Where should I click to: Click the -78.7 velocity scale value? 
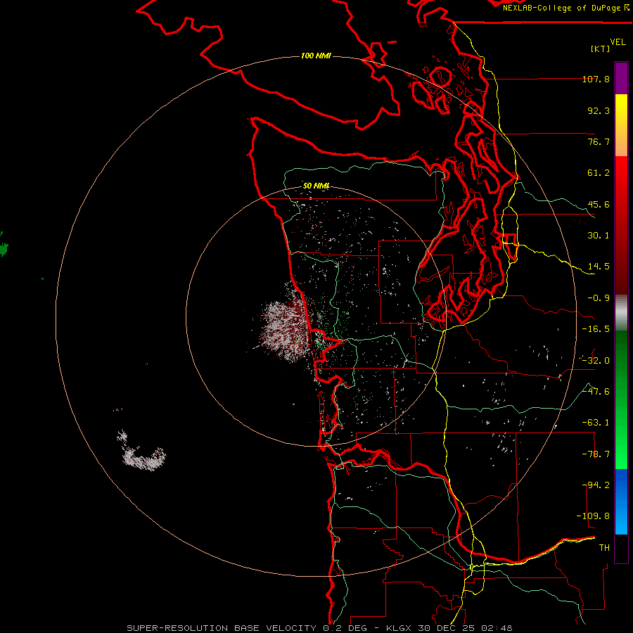point(596,454)
